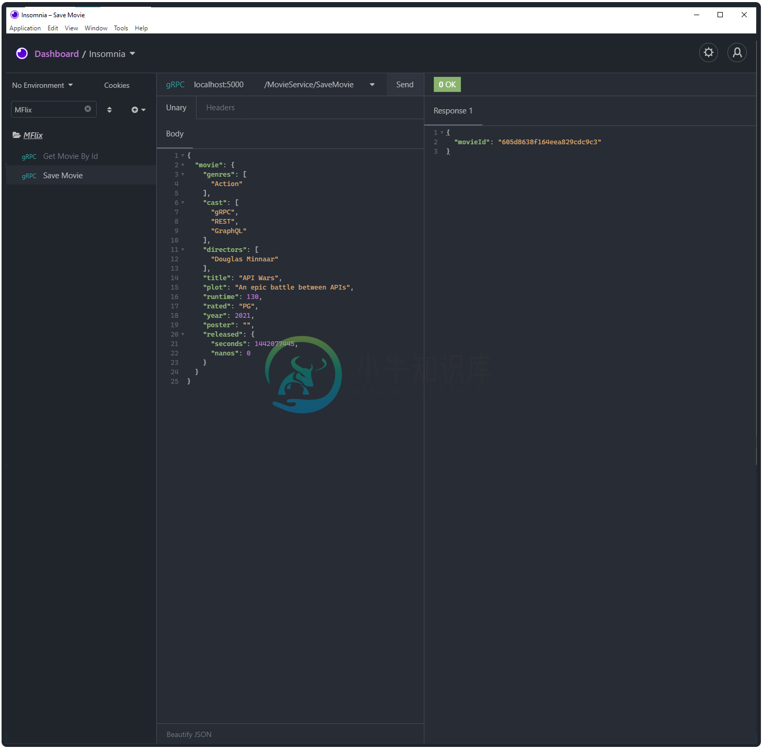Open the account user icon
763x749 pixels.
737,52
